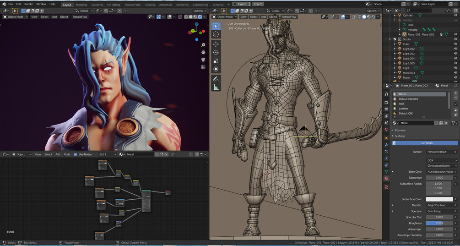Image resolution: width=460 pixels, height=246 pixels.
Task: Activate the Scale tool in right viewport
Action: 216,61
